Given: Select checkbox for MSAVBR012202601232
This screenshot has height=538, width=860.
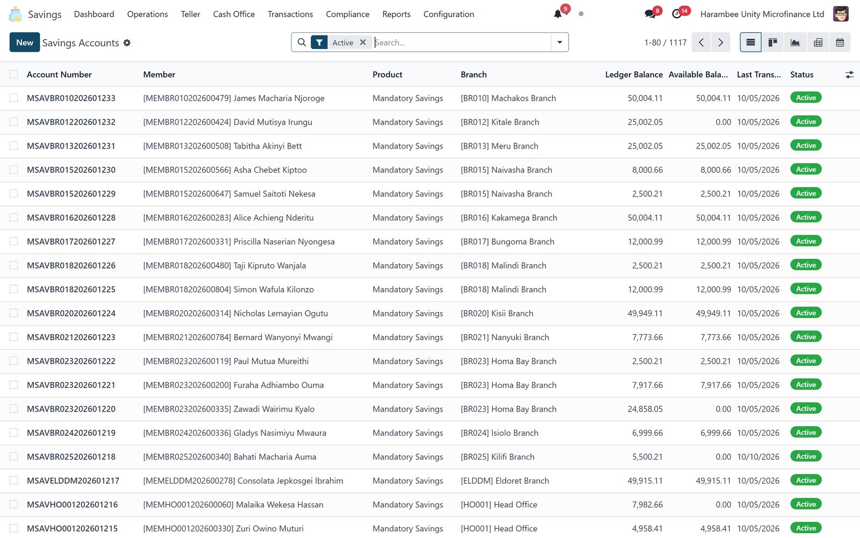Looking at the screenshot, I should (x=14, y=122).
